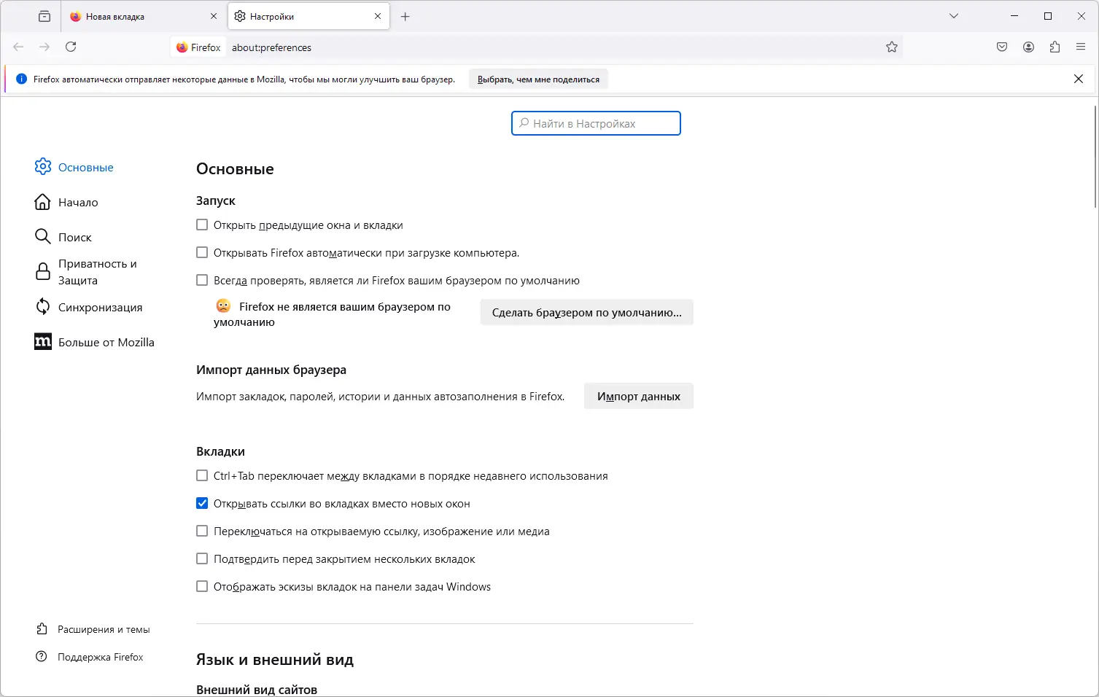Image resolution: width=1099 pixels, height=697 pixels.
Task: Dismiss the data sharing notification bar
Action: pos(1079,79)
